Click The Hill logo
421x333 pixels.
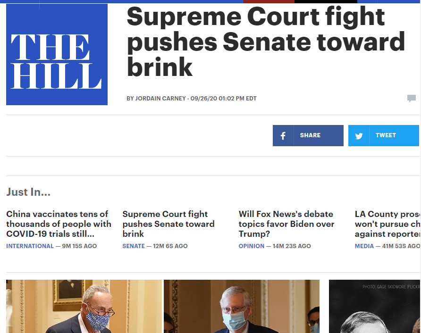coord(57,54)
